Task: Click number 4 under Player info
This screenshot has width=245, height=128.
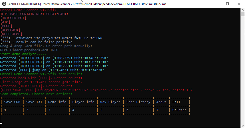Action: pyautogui.click(x=73, y=110)
